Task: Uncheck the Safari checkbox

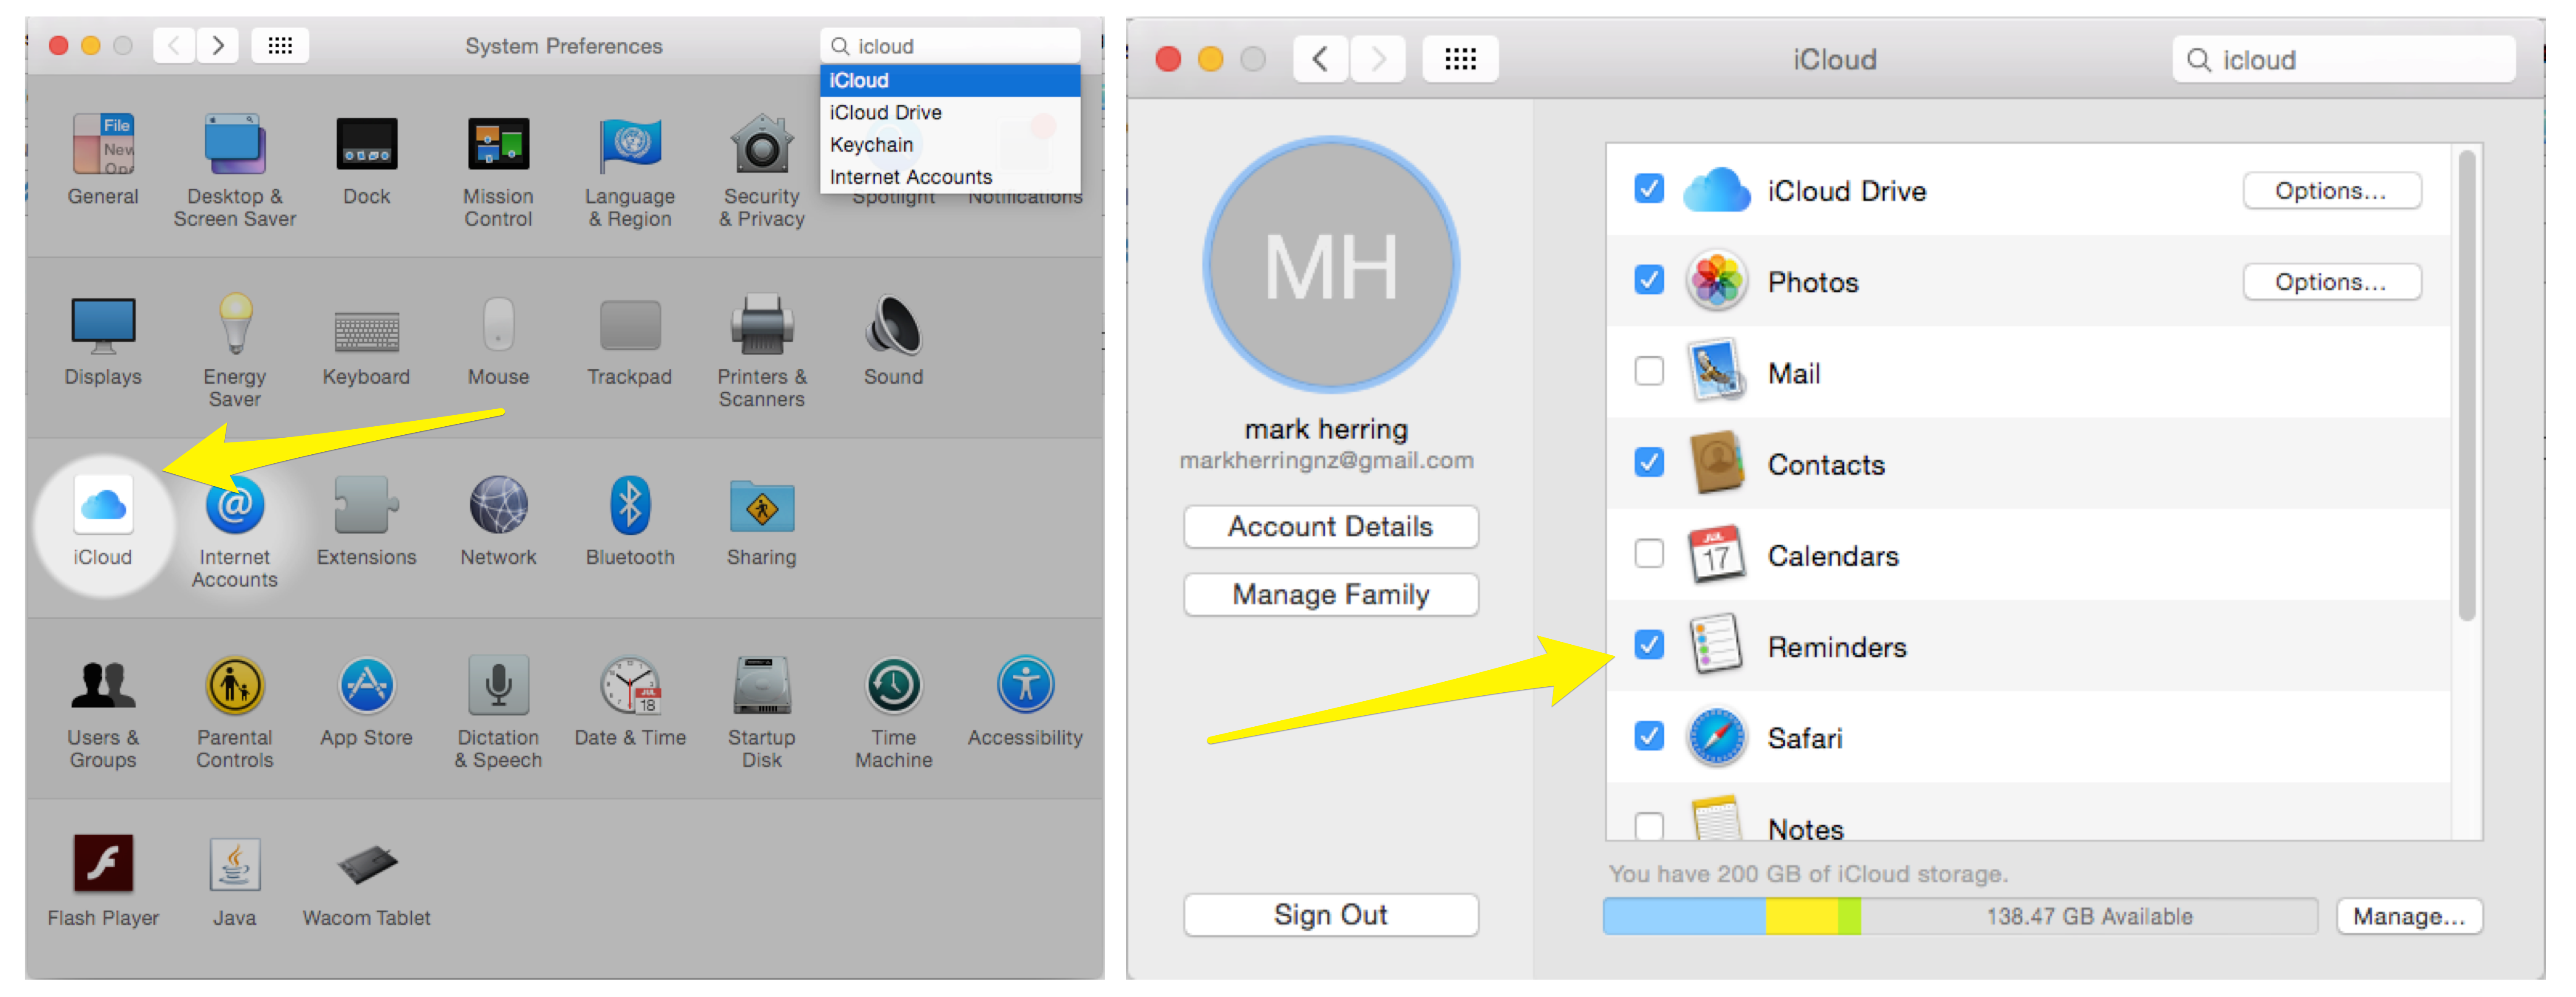Action: [1649, 736]
